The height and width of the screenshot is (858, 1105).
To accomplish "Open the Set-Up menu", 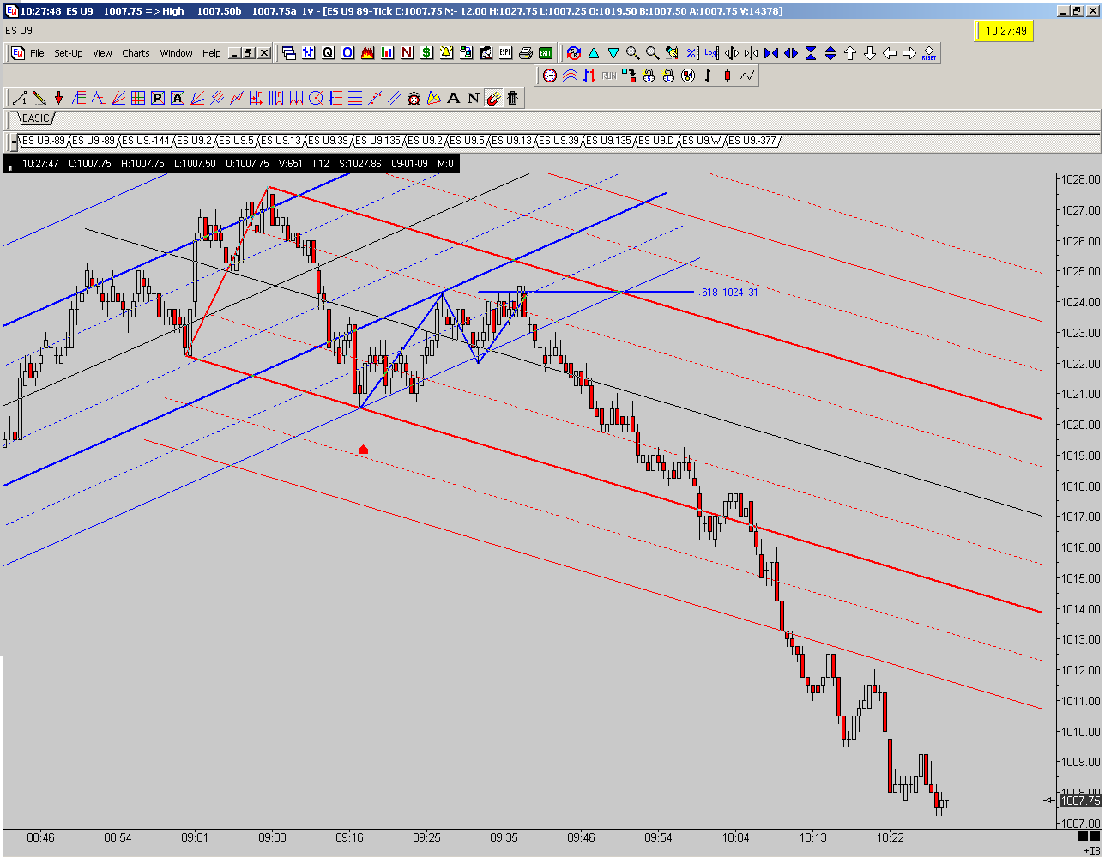I will click(69, 53).
